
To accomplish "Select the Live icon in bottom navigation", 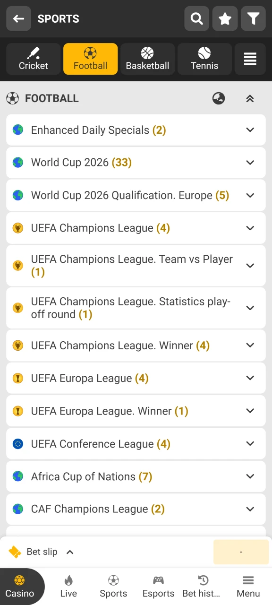I will [x=68, y=586].
